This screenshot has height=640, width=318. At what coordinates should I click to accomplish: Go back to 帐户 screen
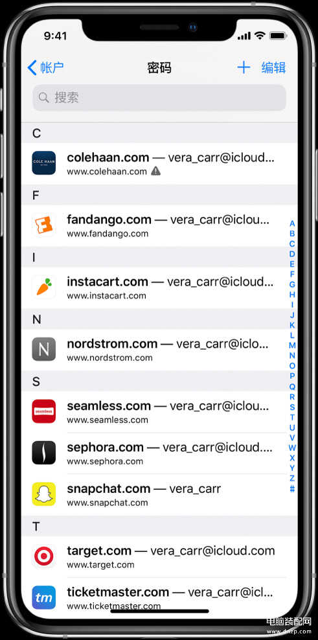point(45,67)
